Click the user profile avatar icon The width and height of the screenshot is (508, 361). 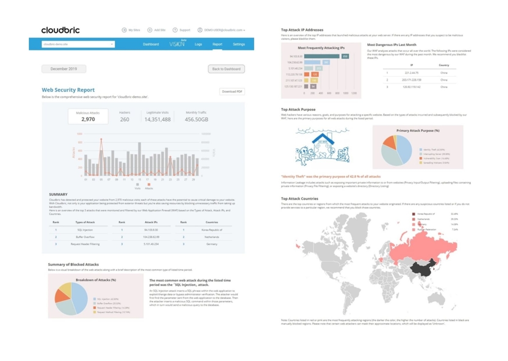(x=200, y=30)
